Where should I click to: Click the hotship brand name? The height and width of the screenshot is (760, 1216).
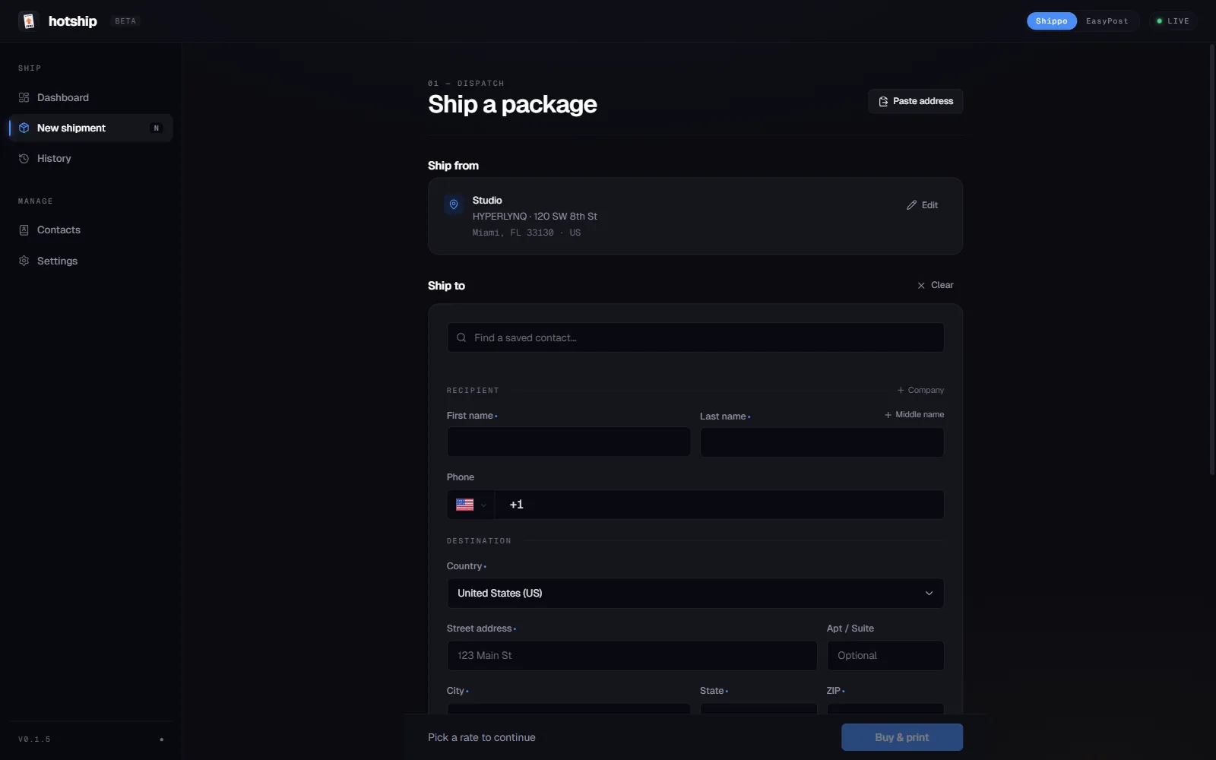pos(73,21)
